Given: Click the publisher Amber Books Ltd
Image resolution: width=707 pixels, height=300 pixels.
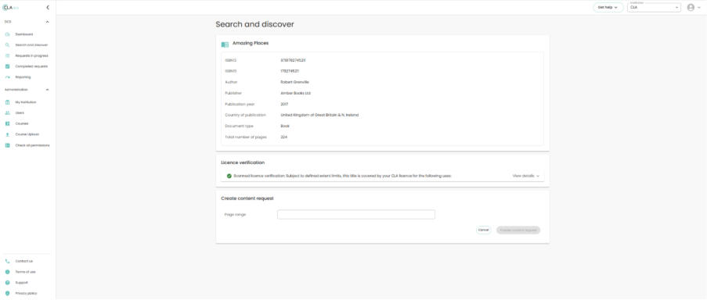Looking at the screenshot, I should [296, 93].
